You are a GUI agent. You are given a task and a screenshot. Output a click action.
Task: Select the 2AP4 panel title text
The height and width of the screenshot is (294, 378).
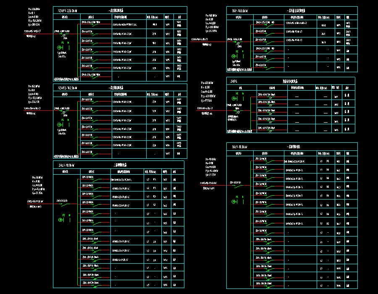tap(234, 81)
